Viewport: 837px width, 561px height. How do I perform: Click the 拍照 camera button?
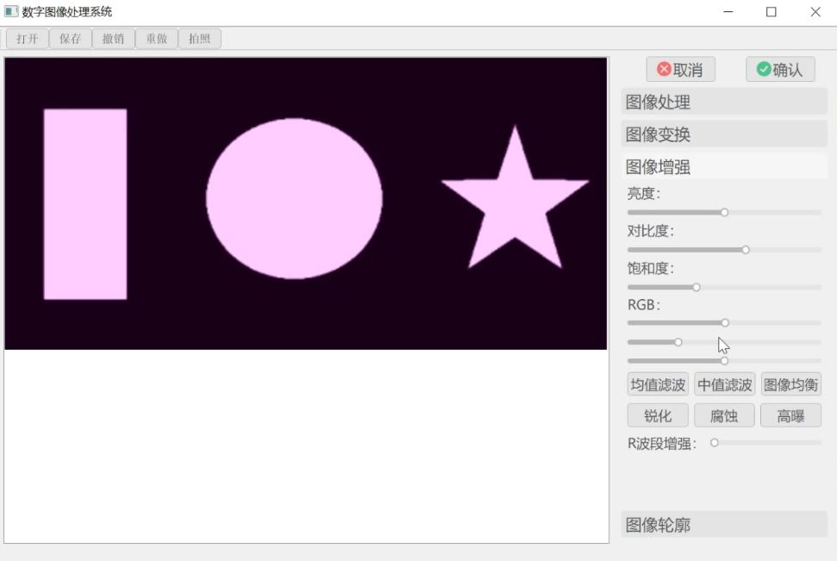199,39
